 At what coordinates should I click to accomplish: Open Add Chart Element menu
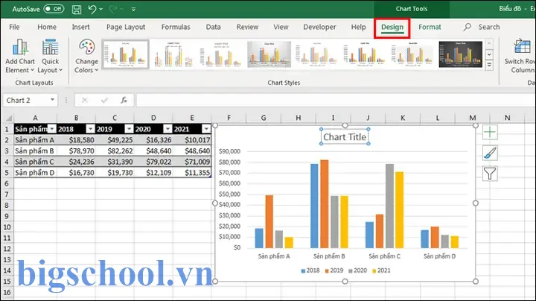point(20,57)
